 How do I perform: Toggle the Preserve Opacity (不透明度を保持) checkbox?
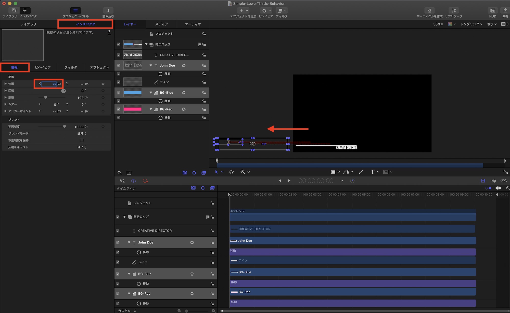[82, 140]
